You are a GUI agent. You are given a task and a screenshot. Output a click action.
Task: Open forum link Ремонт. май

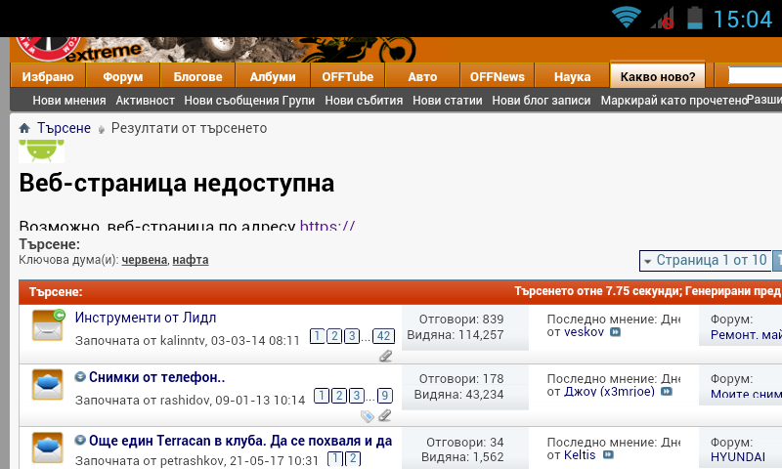tap(746, 335)
